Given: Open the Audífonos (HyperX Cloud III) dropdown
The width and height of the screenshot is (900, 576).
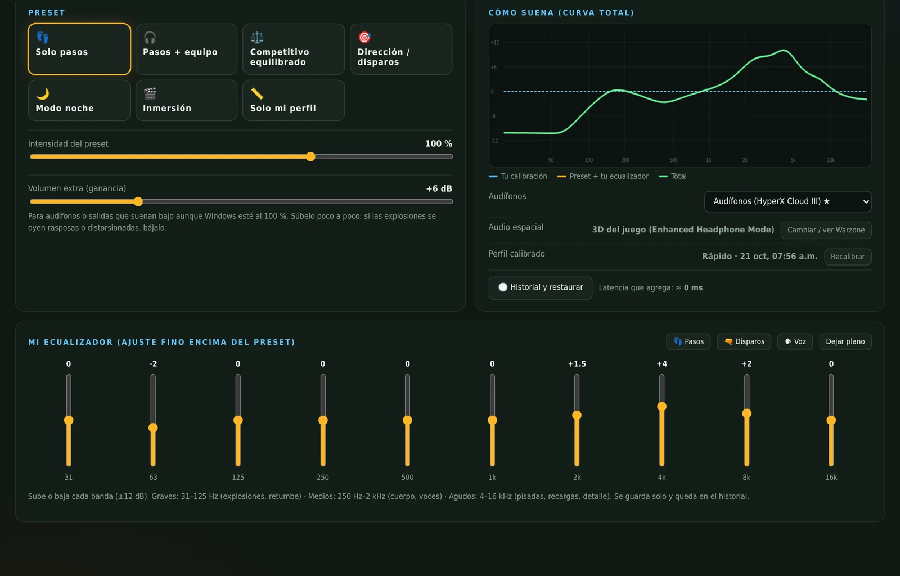Looking at the screenshot, I should pyautogui.click(x=788, y=201).
